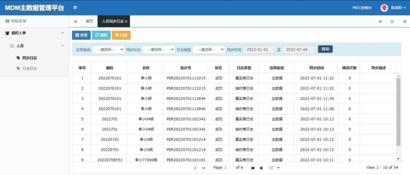Go to the last page icon
This screenshot has height=175, width=410.
(261, 168)
